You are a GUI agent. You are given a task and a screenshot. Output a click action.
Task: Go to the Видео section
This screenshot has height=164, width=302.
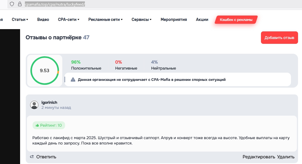[43, 20]
